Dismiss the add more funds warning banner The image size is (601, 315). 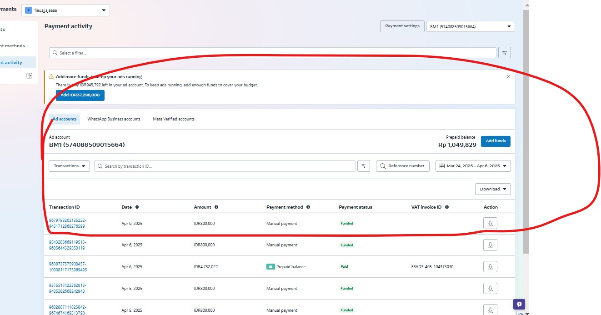pyautogui.click(x=508, y=77)
